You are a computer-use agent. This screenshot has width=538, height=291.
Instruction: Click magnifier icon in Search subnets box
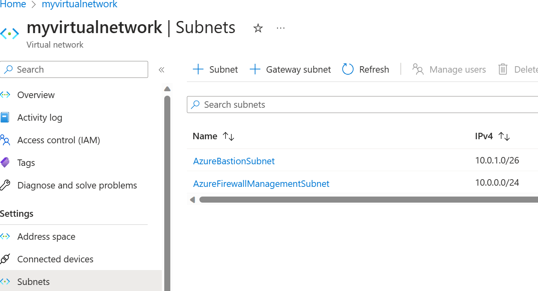[195, 105]
